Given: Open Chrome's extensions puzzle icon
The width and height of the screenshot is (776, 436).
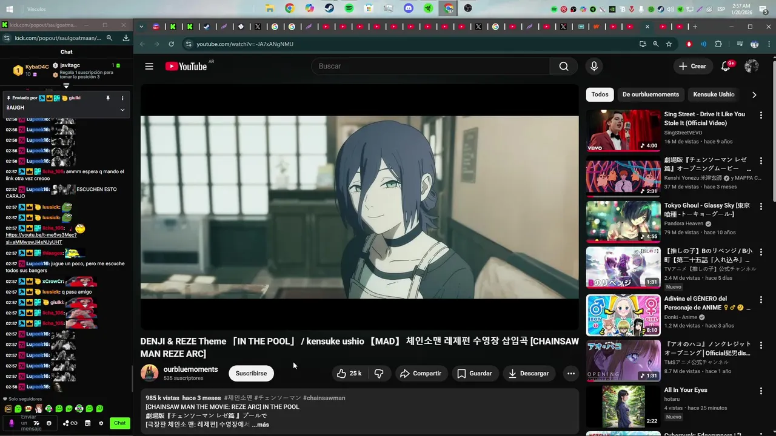Looking at the screenshot, I should (x=718, y=44).
